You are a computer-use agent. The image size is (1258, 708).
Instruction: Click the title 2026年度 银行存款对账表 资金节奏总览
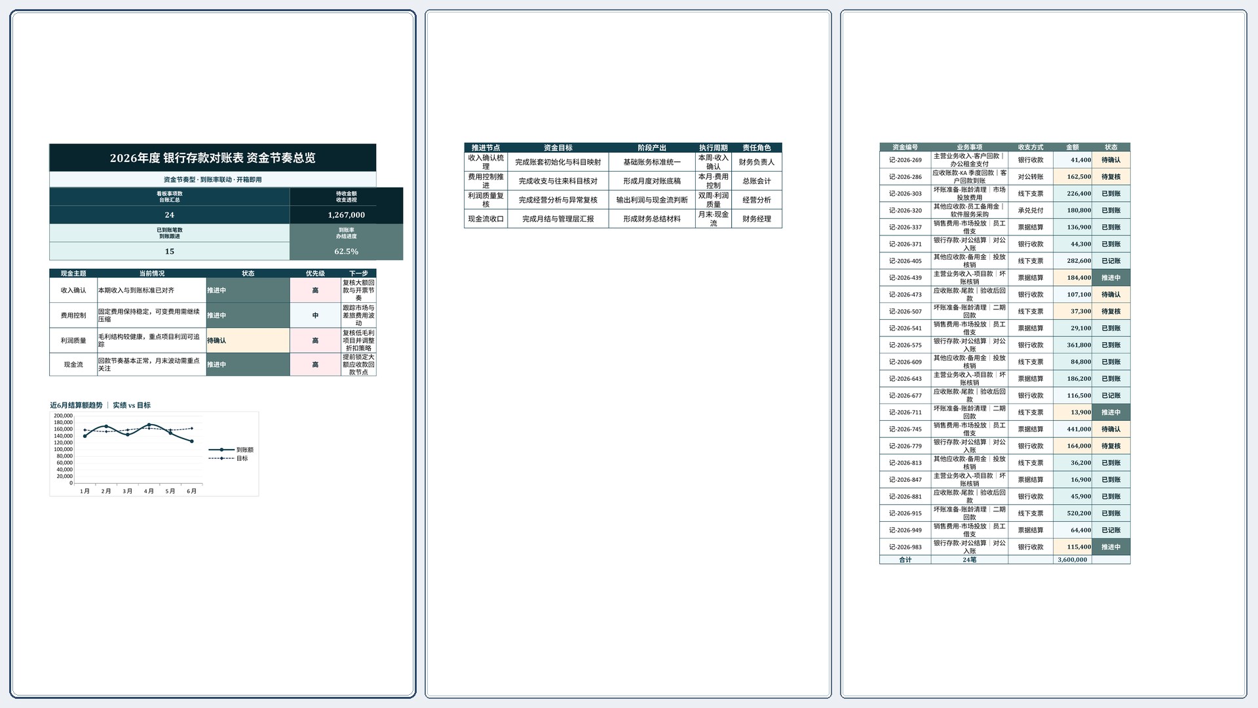point(213,158)
